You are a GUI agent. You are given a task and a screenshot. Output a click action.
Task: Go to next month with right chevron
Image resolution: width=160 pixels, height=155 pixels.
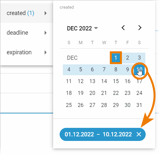pos(140,28)
